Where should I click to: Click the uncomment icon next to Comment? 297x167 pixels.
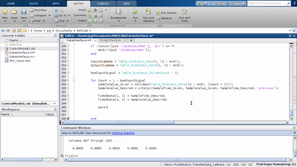(x=95, y=15)
